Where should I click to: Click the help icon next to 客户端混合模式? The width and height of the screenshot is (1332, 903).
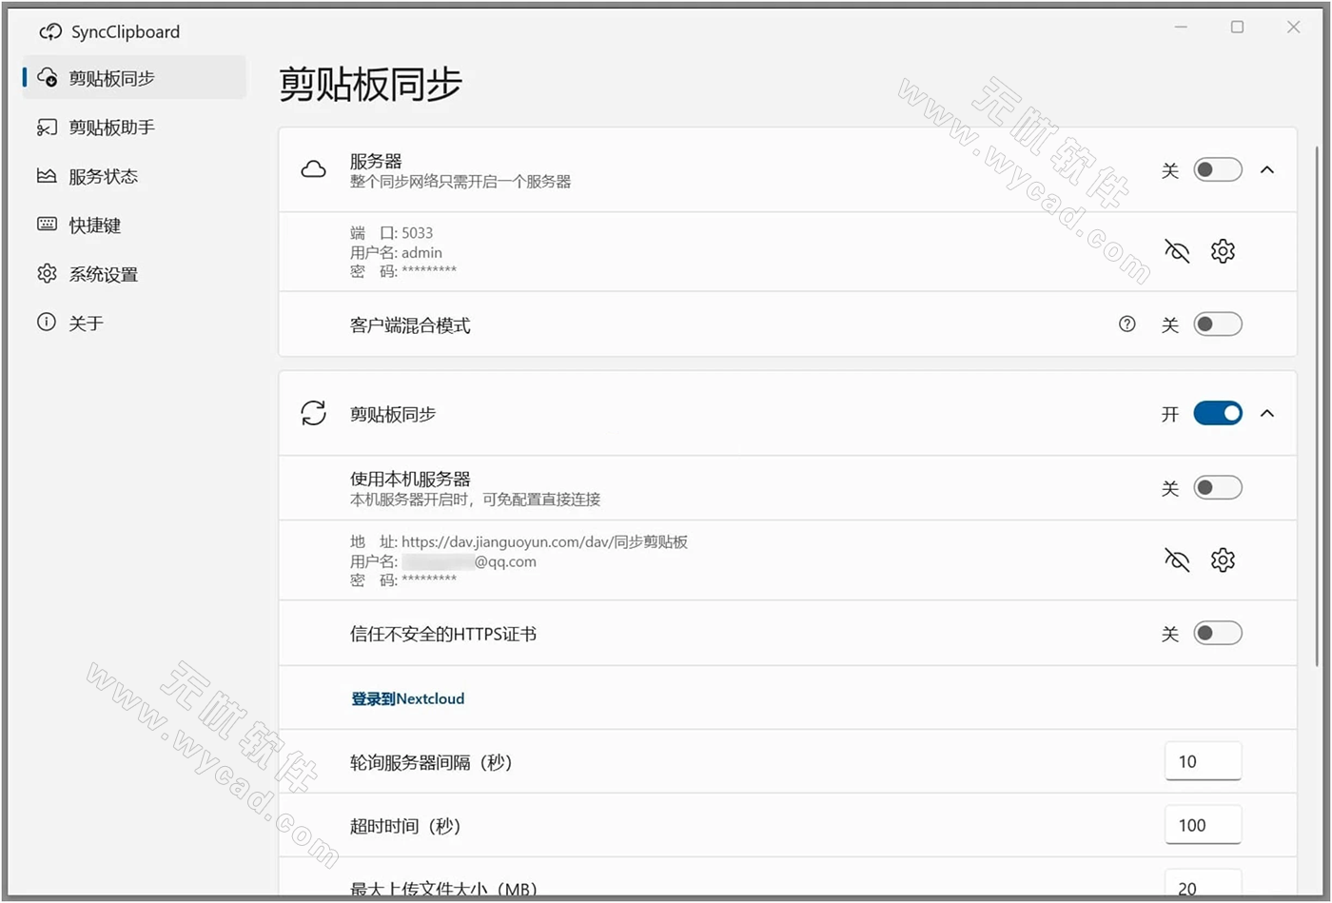pos(1126,324)
